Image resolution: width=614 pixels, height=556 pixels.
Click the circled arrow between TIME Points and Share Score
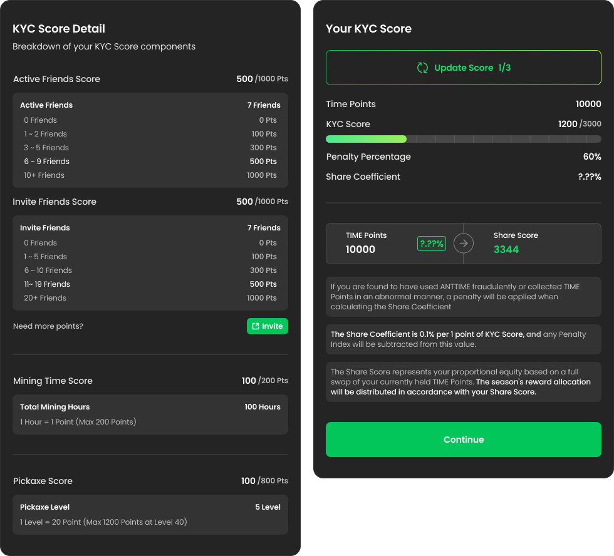(x=463, y=243)
